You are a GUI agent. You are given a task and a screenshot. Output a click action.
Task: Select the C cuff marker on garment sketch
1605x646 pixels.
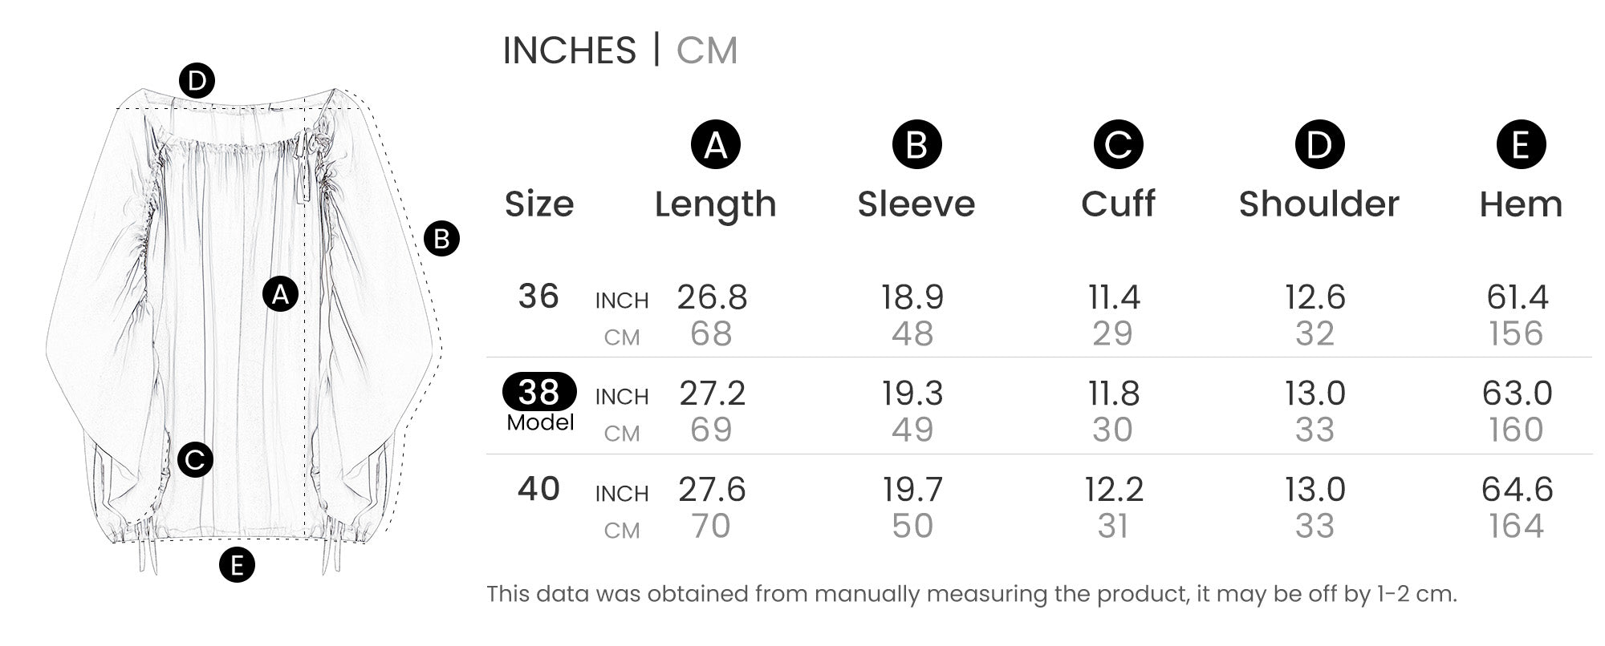(195, 460)
